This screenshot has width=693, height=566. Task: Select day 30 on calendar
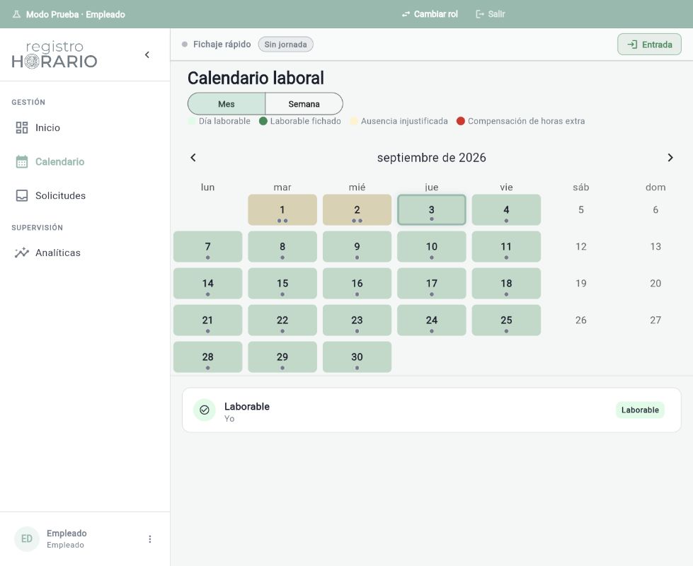(x=357, y=357)
